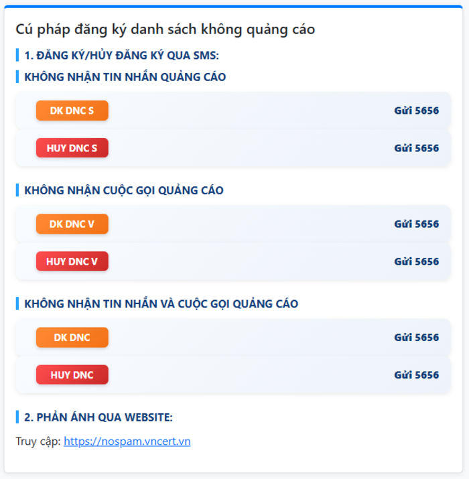This screenshot has width=469, height=479.
Task: Click the 'Truy cập:' label text
Action: point(38,441)
